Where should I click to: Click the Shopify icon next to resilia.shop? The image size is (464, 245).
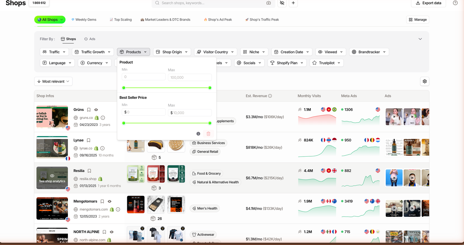(x=100, y=179)
